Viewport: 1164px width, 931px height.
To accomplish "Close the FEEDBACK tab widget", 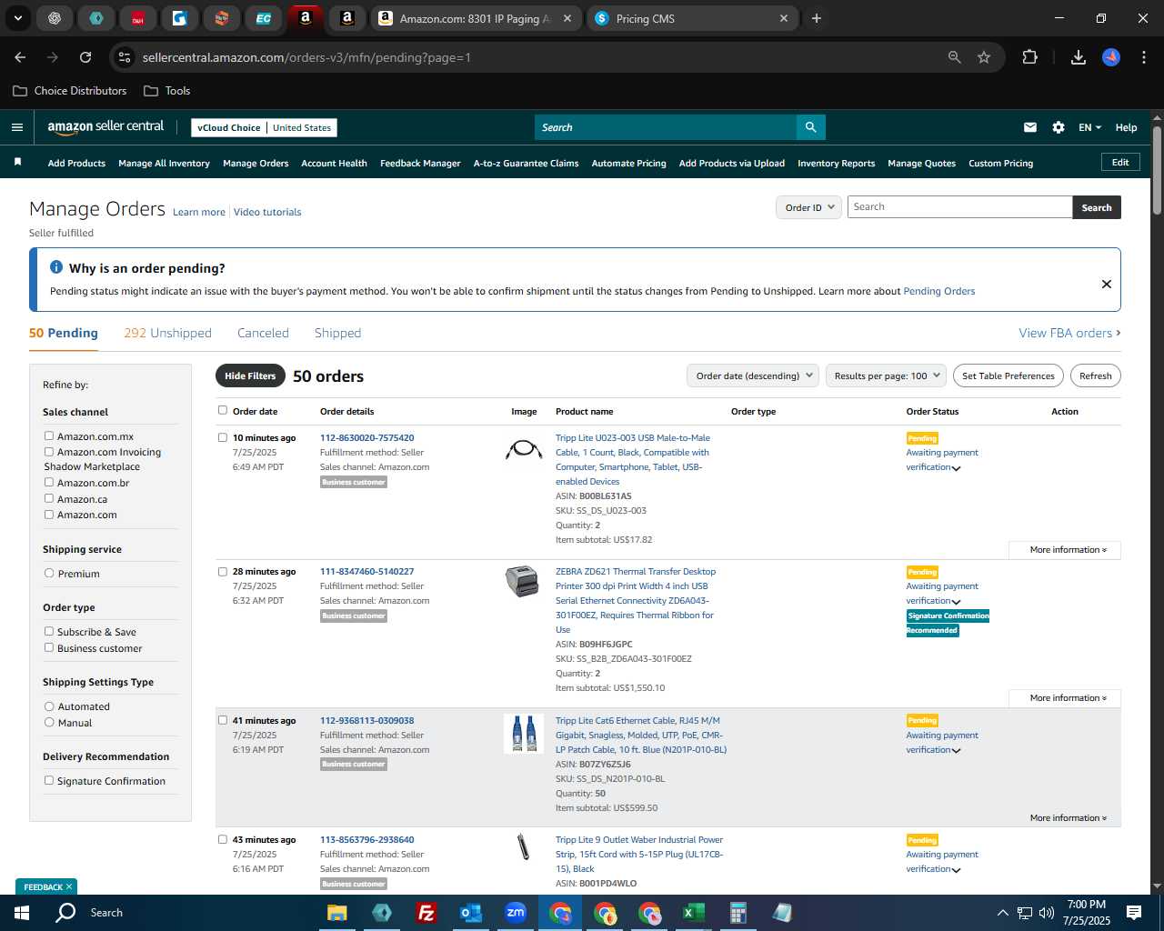I will coord(68,886).
